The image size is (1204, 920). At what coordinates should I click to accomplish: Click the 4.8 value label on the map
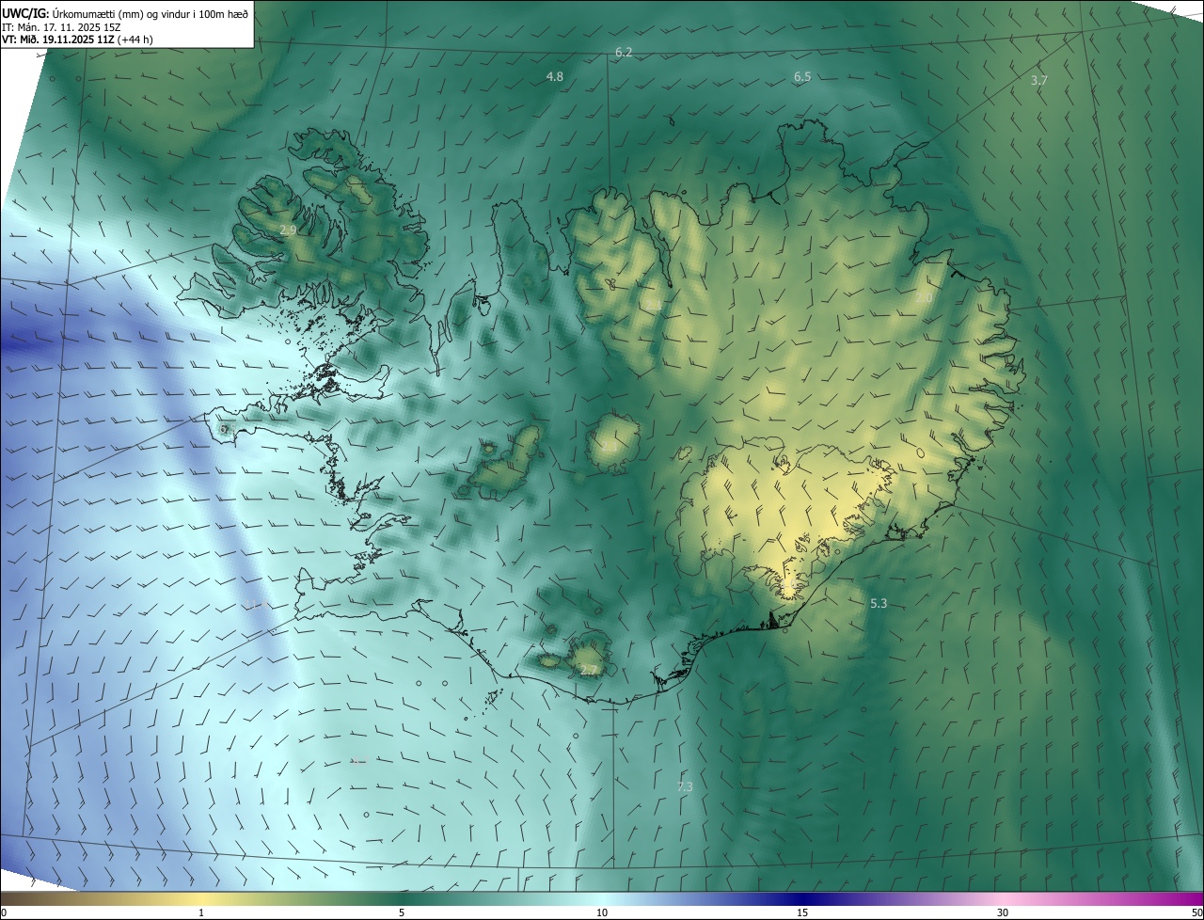click(x=555, y=76)
